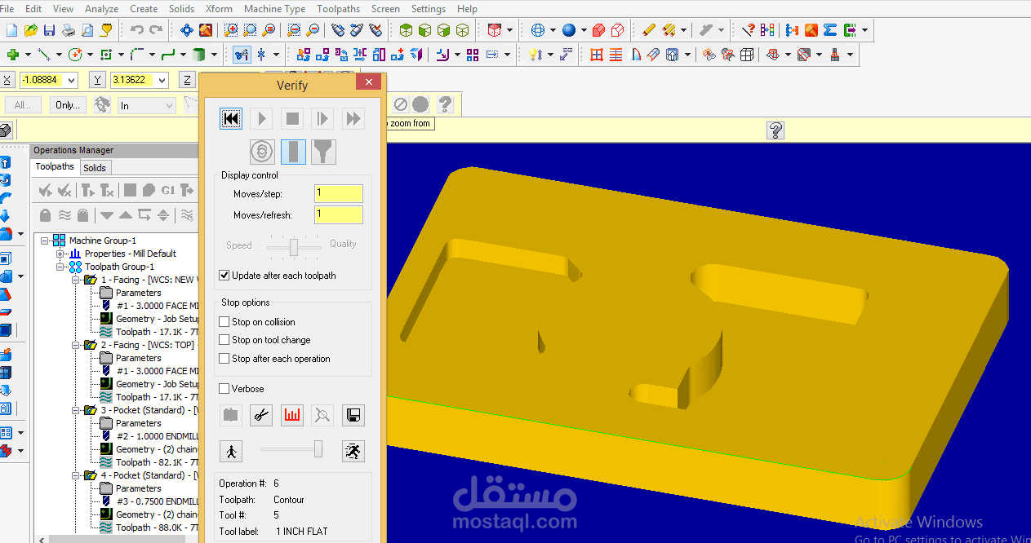Save the file with the floppy disk icon
Screen dimensions: 1031x543
click(49, 30)
